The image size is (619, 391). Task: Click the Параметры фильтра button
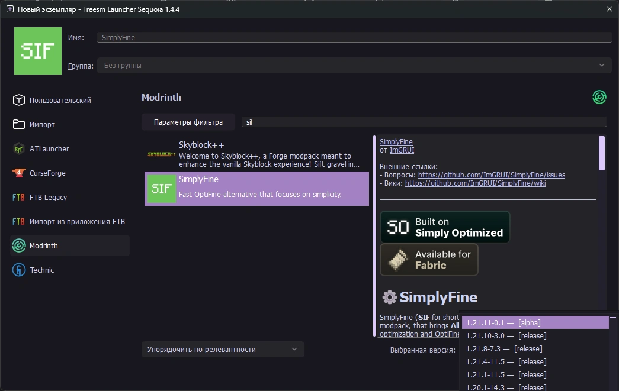(x=187, y=122)
